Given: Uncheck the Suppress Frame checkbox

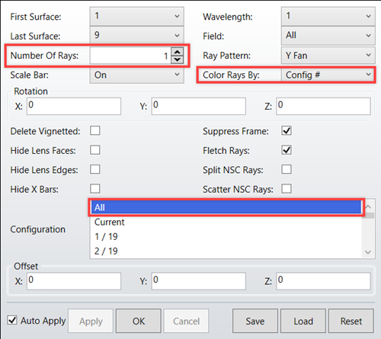Looking at the screenshot, I should tap(287, 131).
